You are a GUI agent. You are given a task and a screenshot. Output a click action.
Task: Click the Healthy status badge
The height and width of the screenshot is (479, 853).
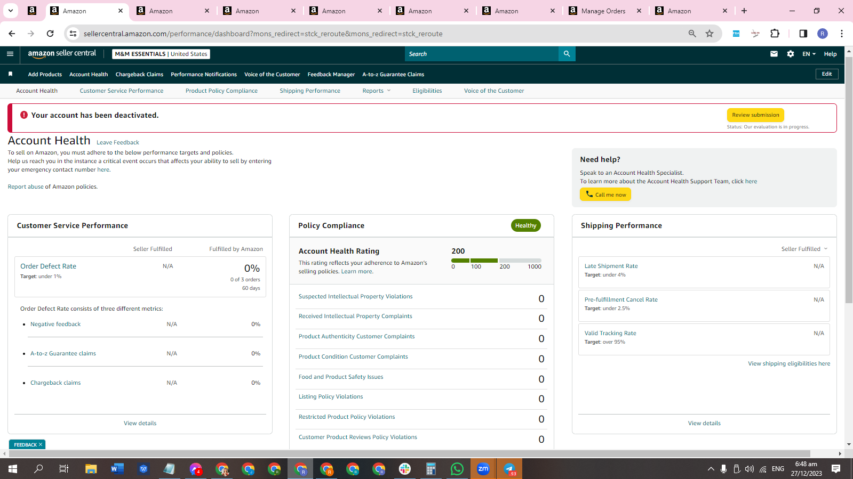tap(525, 225)
